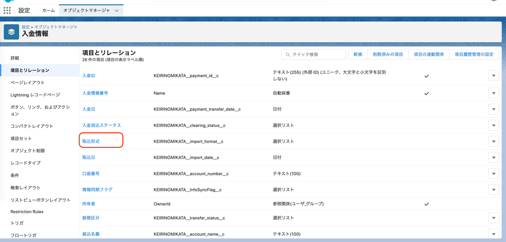Open row menu for 取込形式 field
Image resolution: width=506 pixels, height=242 pixels.
(494, 142)
